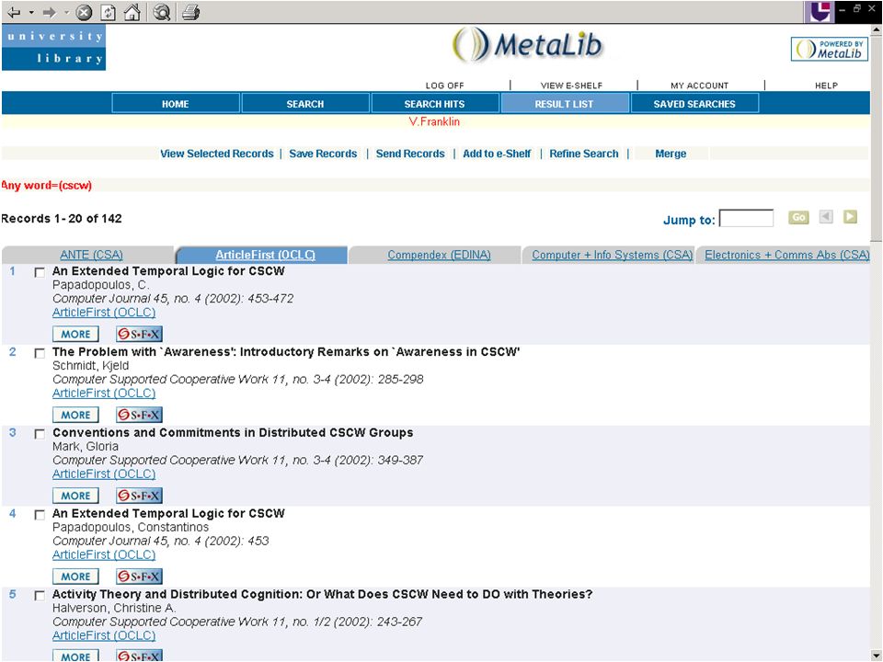
Task: Open SAVED SEARCHES in the navigation bar
Action: (694, 104)
